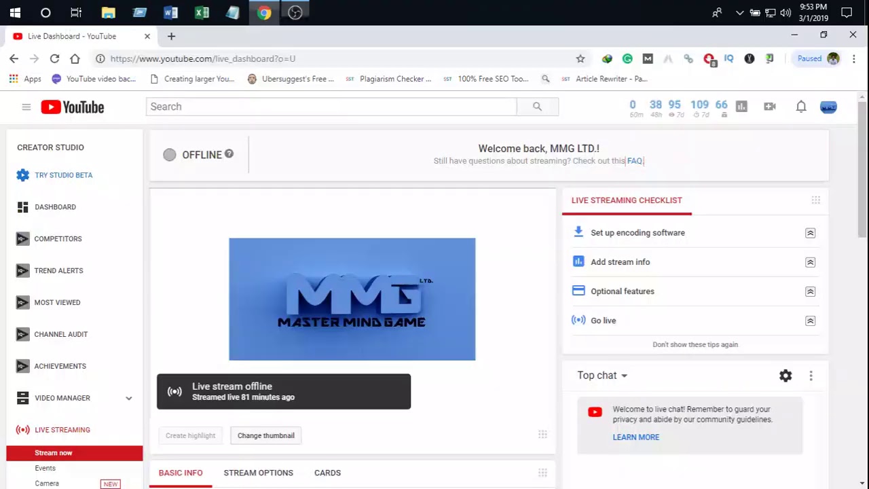Switch to the STREAM OPTIONS tab
The width and height of the screenshot is (869, 489).
(x=258, y=473)
